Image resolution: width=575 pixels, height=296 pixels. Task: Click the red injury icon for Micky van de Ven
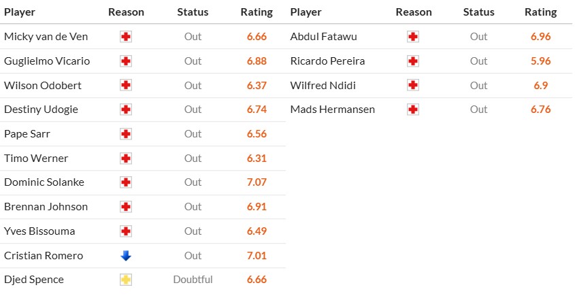tap(126, 37)
